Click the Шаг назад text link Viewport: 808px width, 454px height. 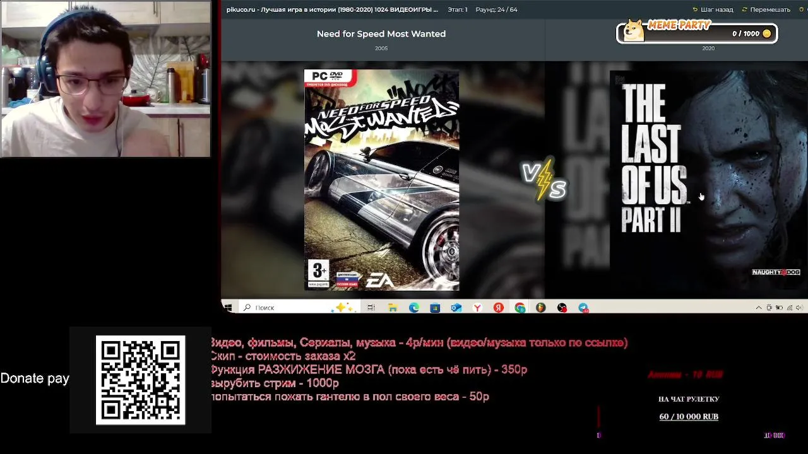[x=717, y=9]
